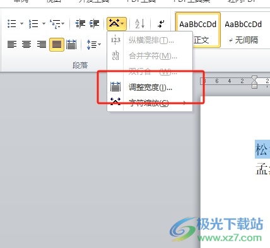Image resolution: width=270 pixels, height=248 pixels.
Task: Click the bullet list icon
Action: 12,23
